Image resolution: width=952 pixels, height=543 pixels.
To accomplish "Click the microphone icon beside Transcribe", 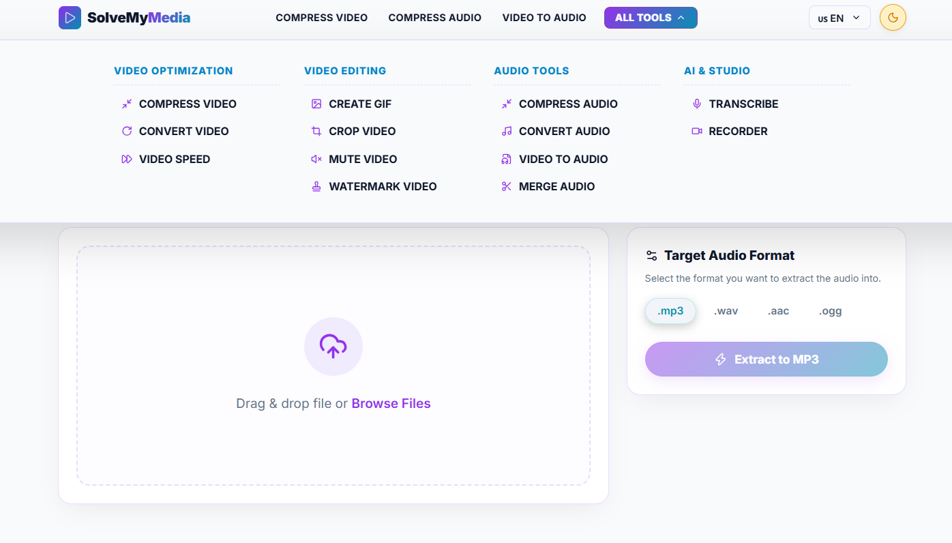I will coord(697,104).
